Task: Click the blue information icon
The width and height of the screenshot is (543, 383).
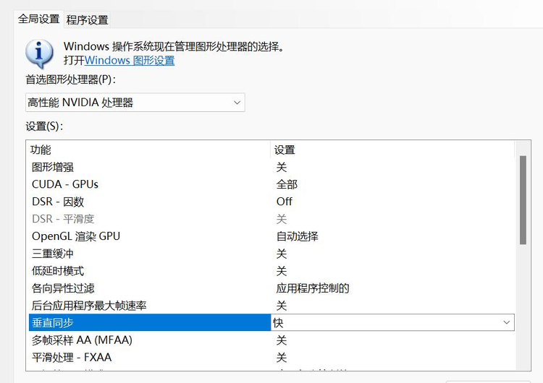Action: point(39,53)
